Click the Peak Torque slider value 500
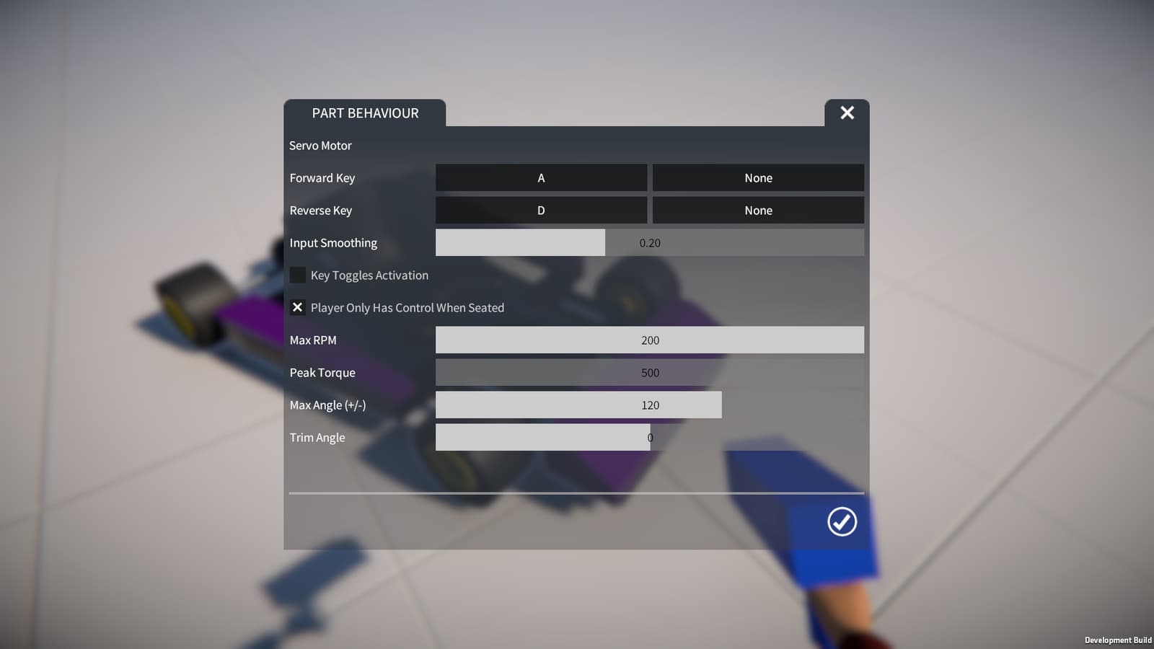Image resolution: width=1154 pixels, height=649 pixels. pos(650,372)
